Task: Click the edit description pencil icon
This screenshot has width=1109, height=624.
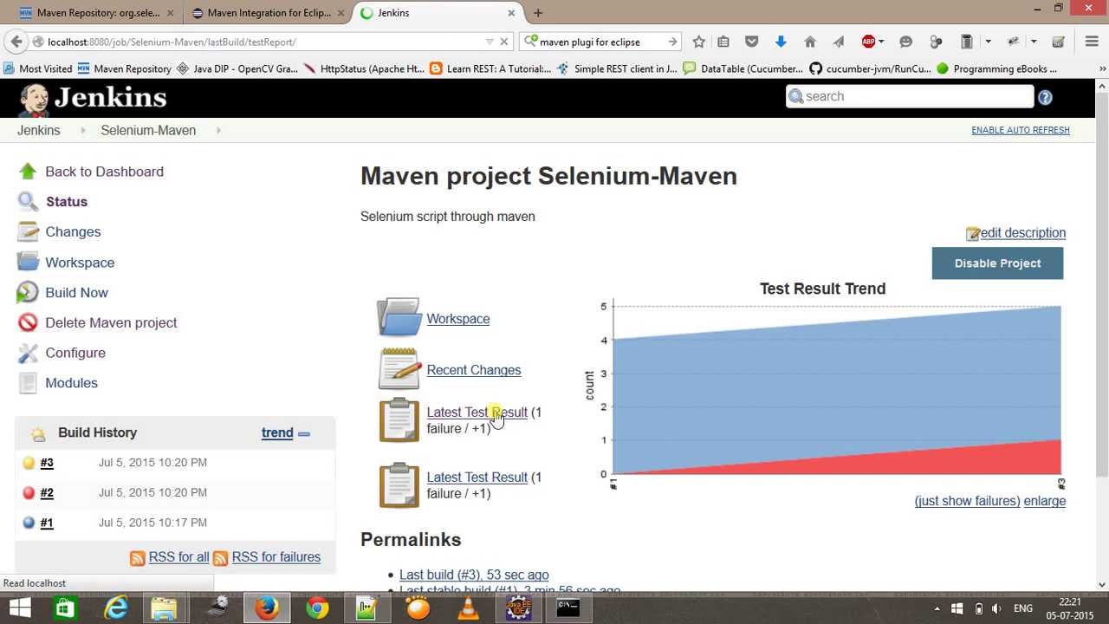Action: pyautogui.click(x=972, y=233)
